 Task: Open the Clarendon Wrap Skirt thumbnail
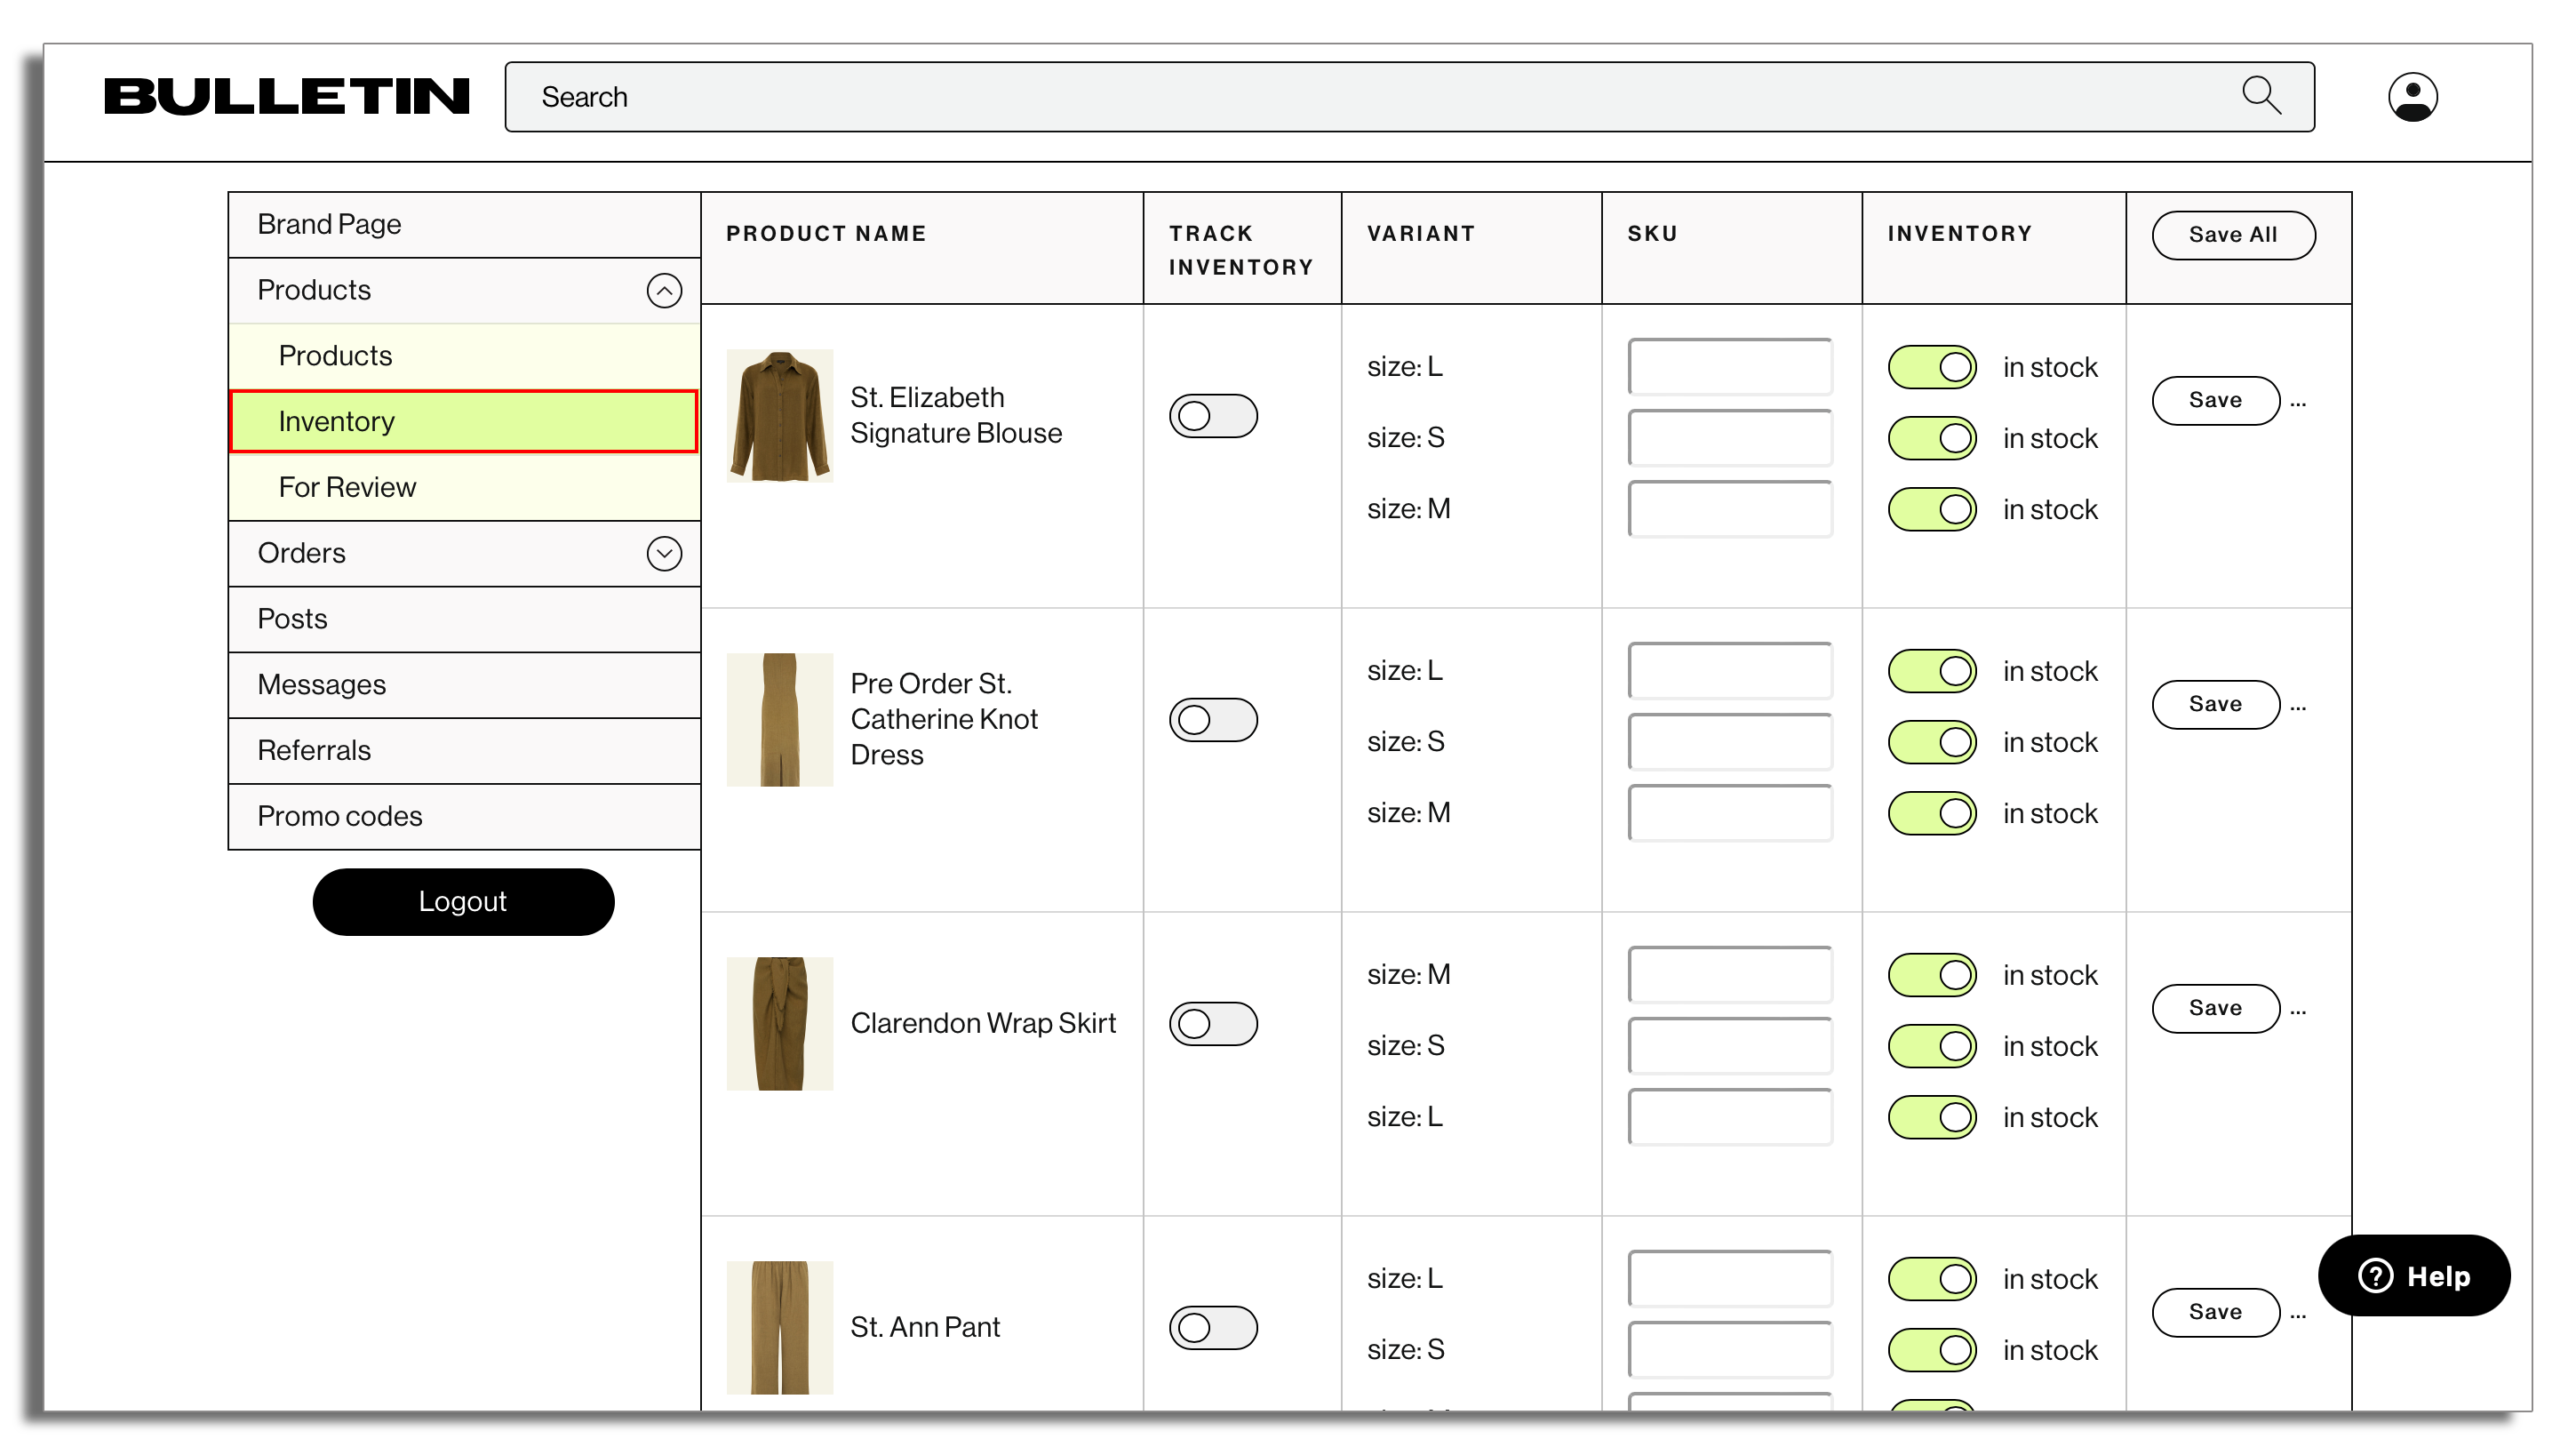[x=779, y=1024]
